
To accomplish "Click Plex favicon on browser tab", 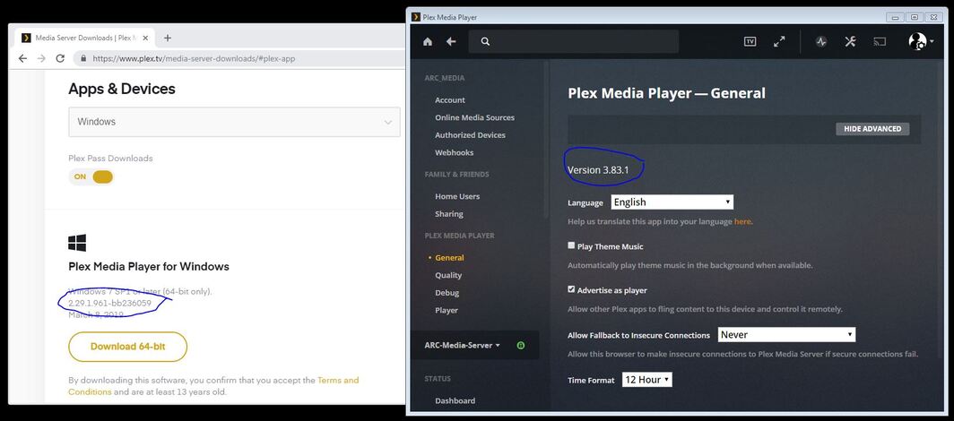I will coord(26,38).
